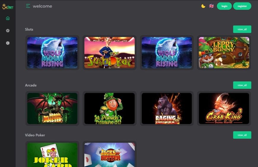This screenshot has height=167, width=258.
Task: Open Jacks or Better video poker
Action: coord(110,155)
